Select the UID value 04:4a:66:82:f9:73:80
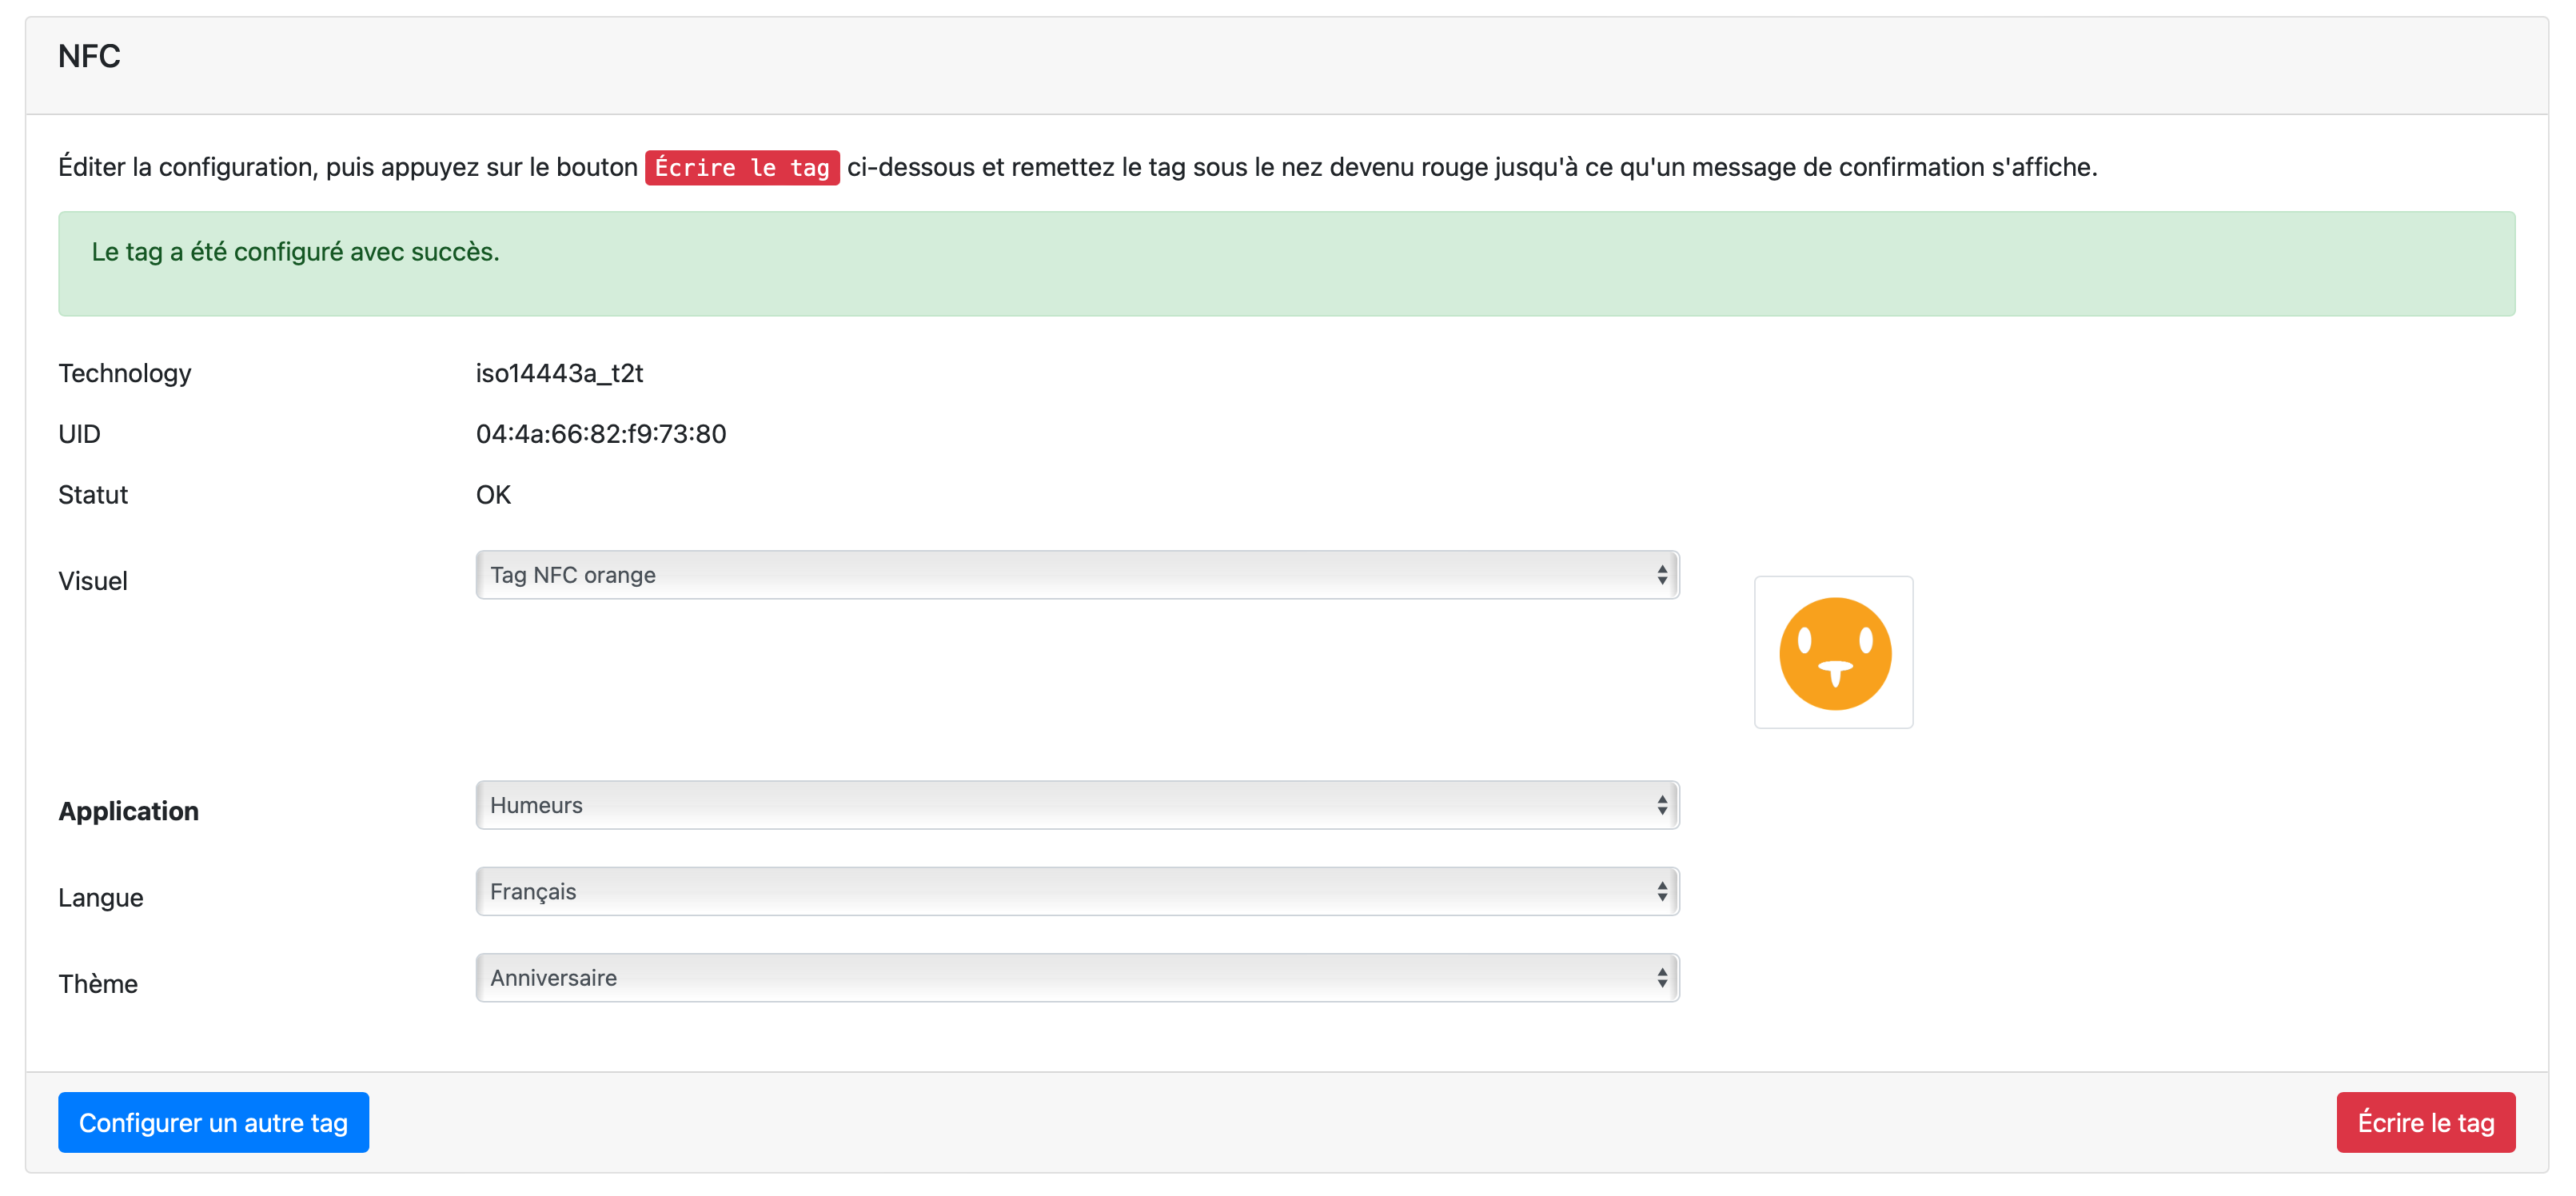The height and width of the screenshot is (1196, 2576). coord(601,434)
